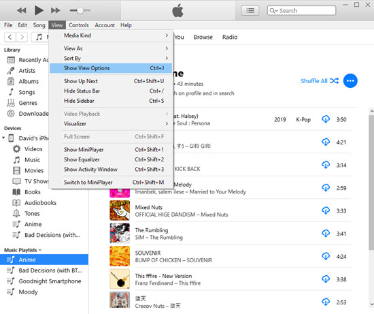Click the TV Shows screen icon
The image size is (374, 314).
(16, 181)
